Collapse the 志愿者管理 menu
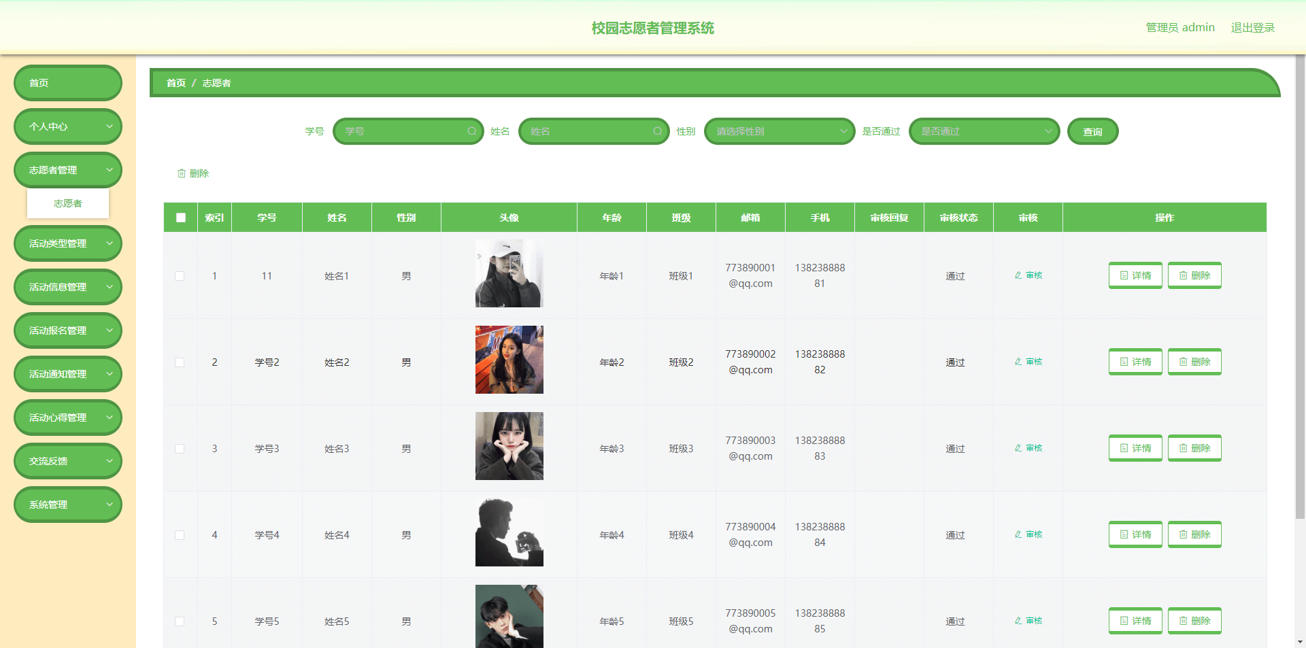The width and height of the screenshot is (1306, 648). click(68, 170)
